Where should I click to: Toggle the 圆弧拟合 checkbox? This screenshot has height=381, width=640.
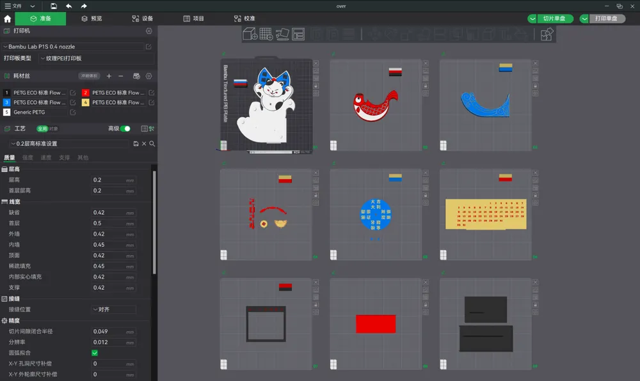coord(95,353)
